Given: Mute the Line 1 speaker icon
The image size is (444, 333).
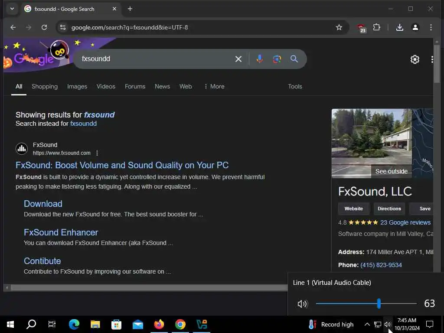Looking at the screenshot, I should pyautogui.click(x=302, y=304).
